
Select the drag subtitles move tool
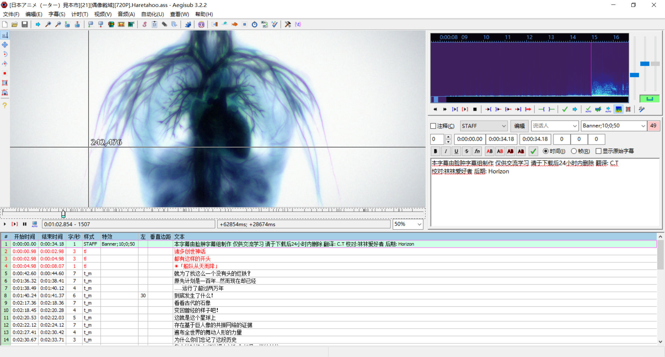[5, 45]
